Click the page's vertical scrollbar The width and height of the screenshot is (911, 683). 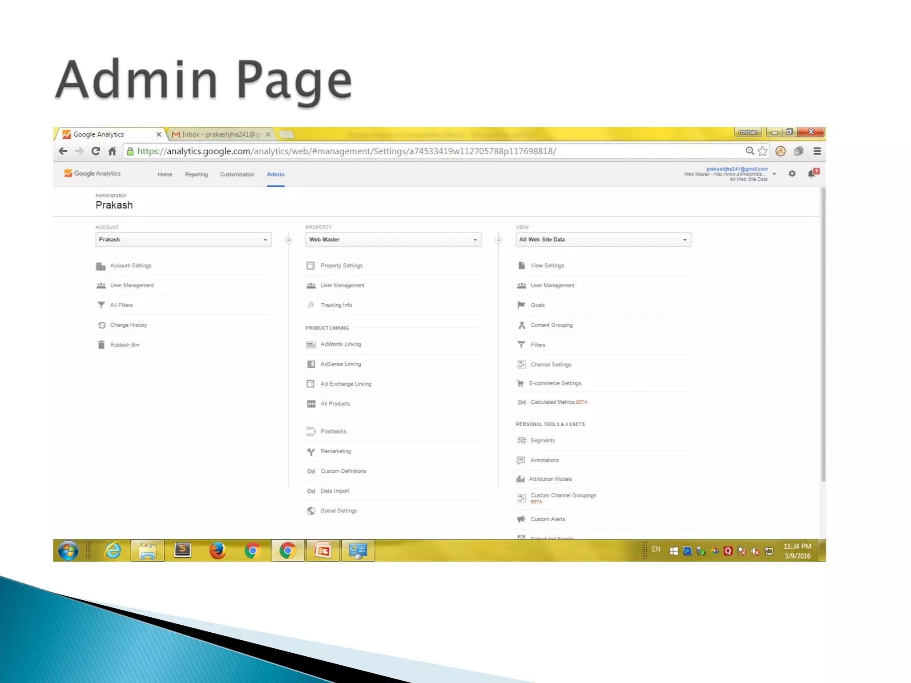(823, 333)
